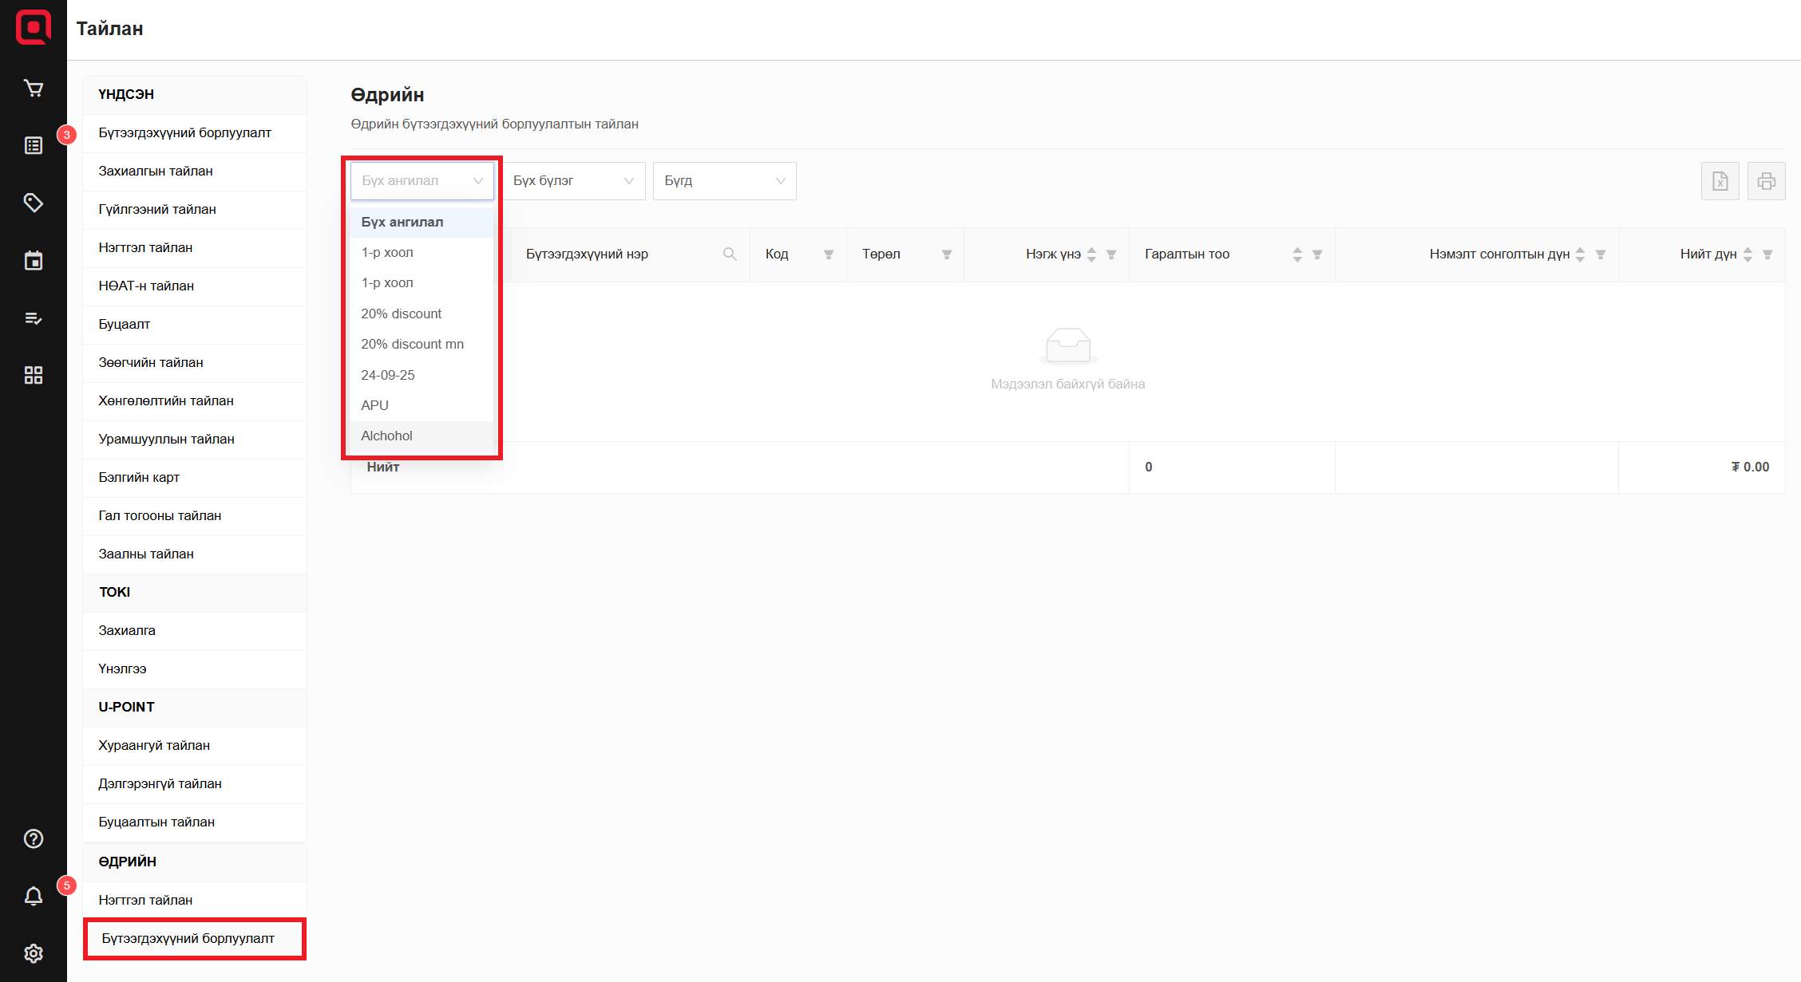The height and width of the screenshot is (982, 1801).
Task: Export report with Excel file icon
Action: click(1720, 181)
